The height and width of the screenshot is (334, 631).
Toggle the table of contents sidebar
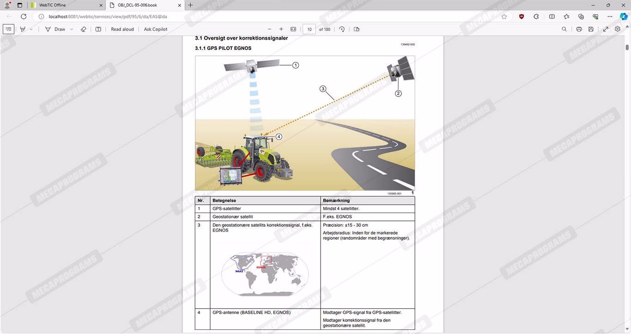[8, 29]
